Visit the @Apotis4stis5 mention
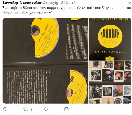The width and height of the screenshot is (132, 115). 14,13
